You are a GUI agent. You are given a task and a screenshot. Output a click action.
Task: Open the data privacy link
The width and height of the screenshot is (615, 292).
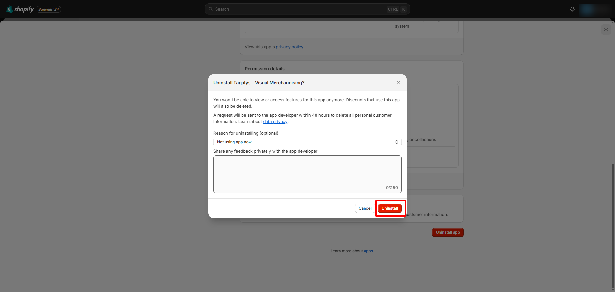click(275, 122)
